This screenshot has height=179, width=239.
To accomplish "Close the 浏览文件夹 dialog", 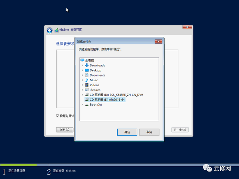I will tap(158, 41).
